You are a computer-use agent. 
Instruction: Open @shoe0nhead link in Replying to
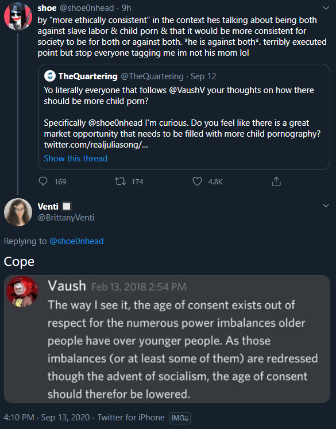click(x=76, y=241)
